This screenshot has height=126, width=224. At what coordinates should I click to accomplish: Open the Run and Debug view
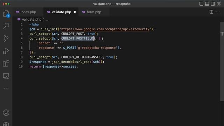pos(6,51)
